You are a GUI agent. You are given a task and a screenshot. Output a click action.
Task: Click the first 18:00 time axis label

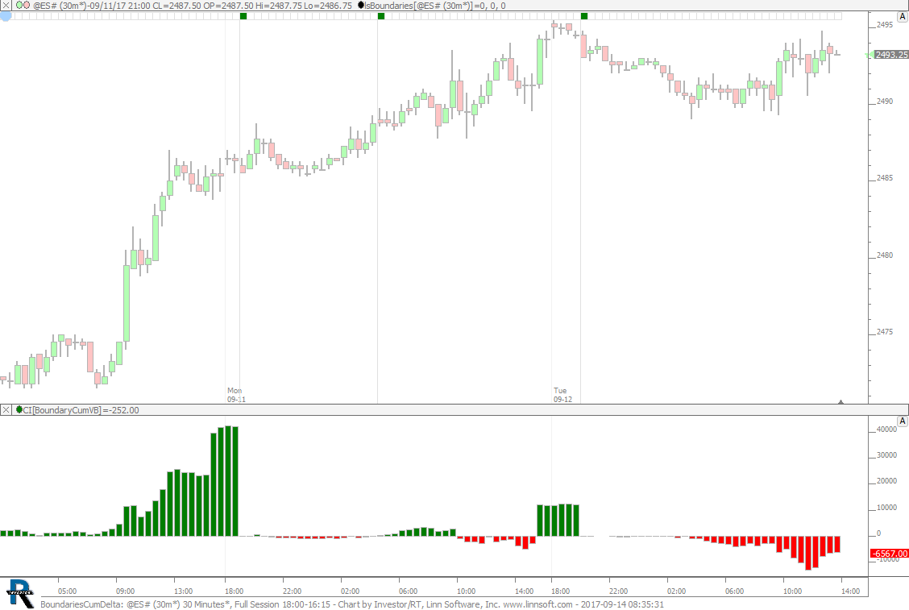(235, 591)
